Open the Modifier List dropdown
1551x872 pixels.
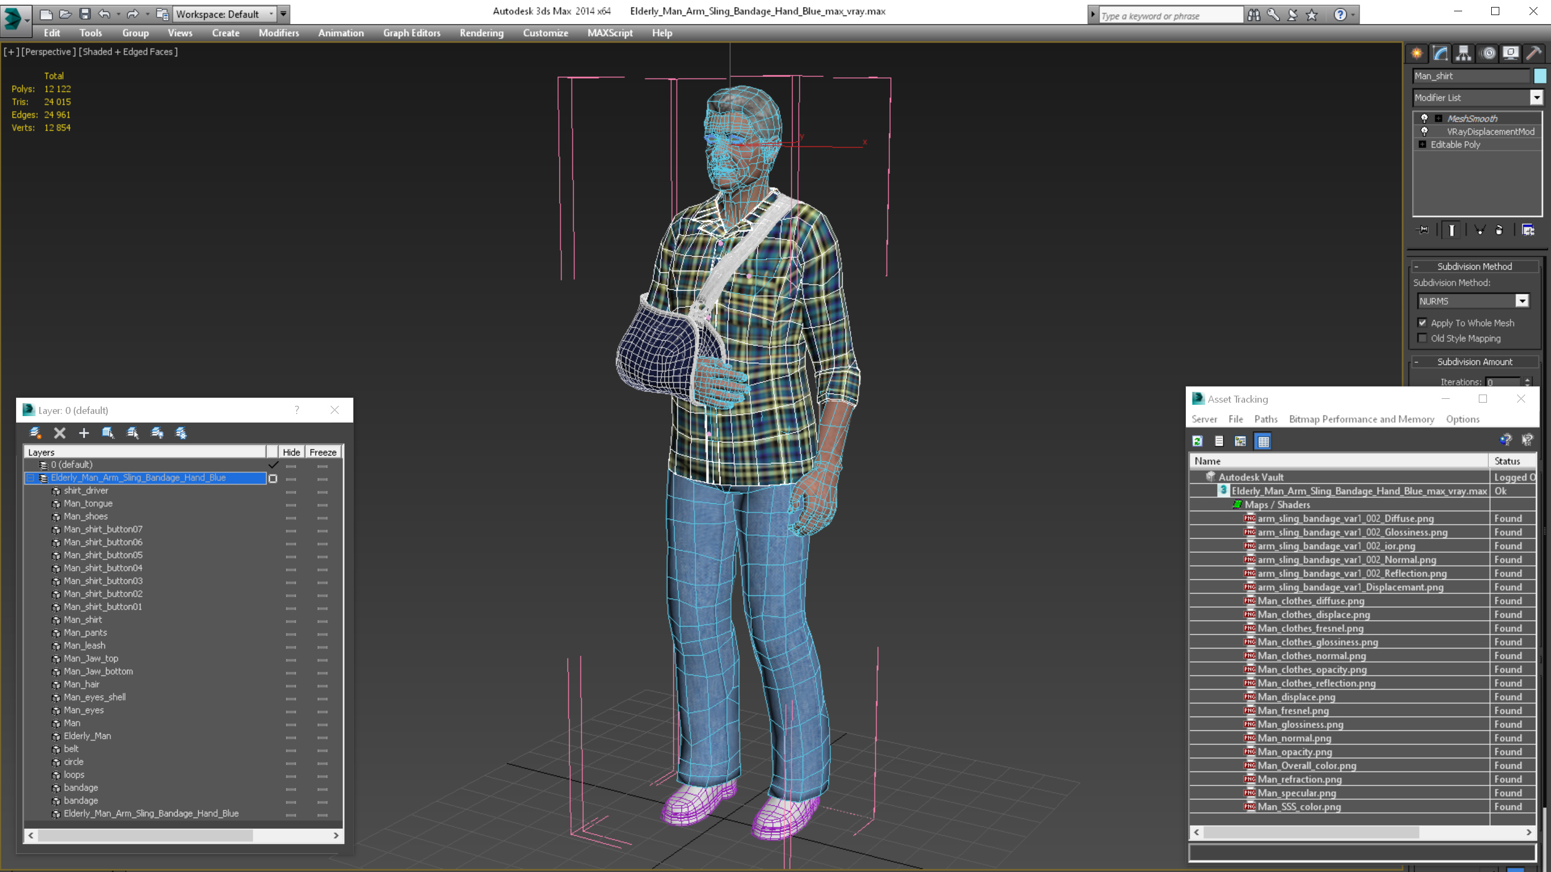coord(1536,97)
